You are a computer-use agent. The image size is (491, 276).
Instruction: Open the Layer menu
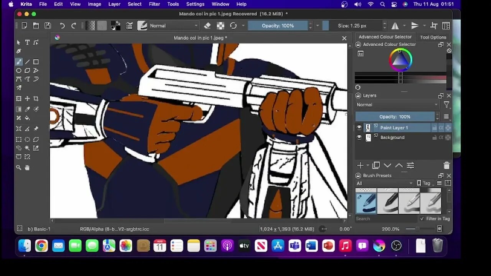tap(114, 4)
